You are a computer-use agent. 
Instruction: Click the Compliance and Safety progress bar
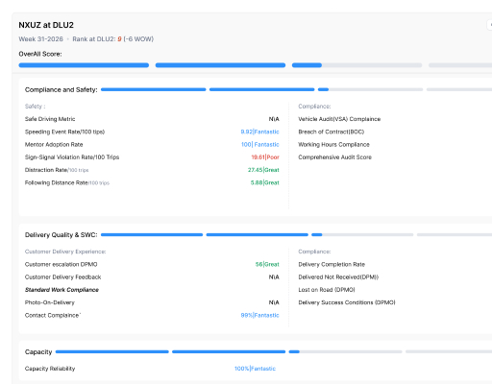point(296,89)
